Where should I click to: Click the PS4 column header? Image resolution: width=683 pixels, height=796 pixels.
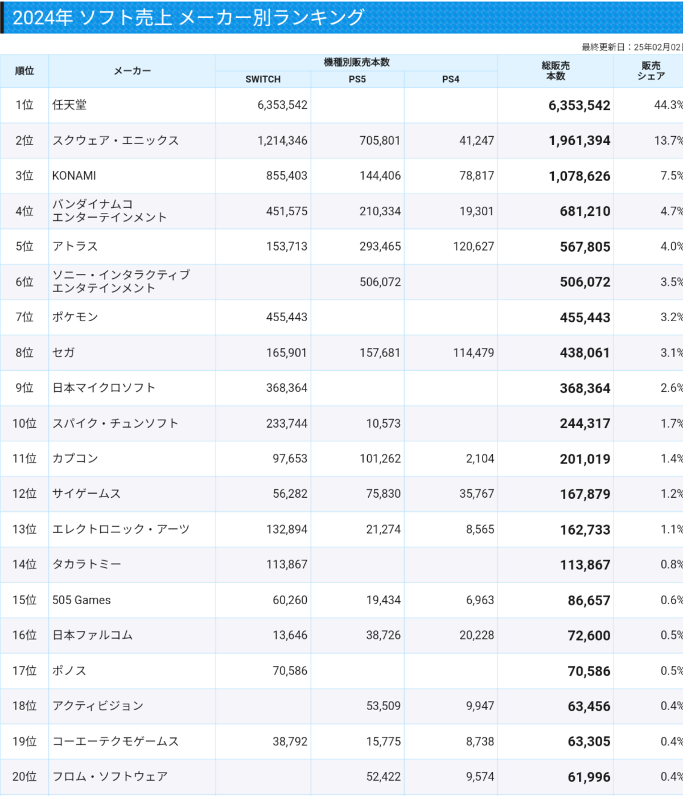pos(450,79)
